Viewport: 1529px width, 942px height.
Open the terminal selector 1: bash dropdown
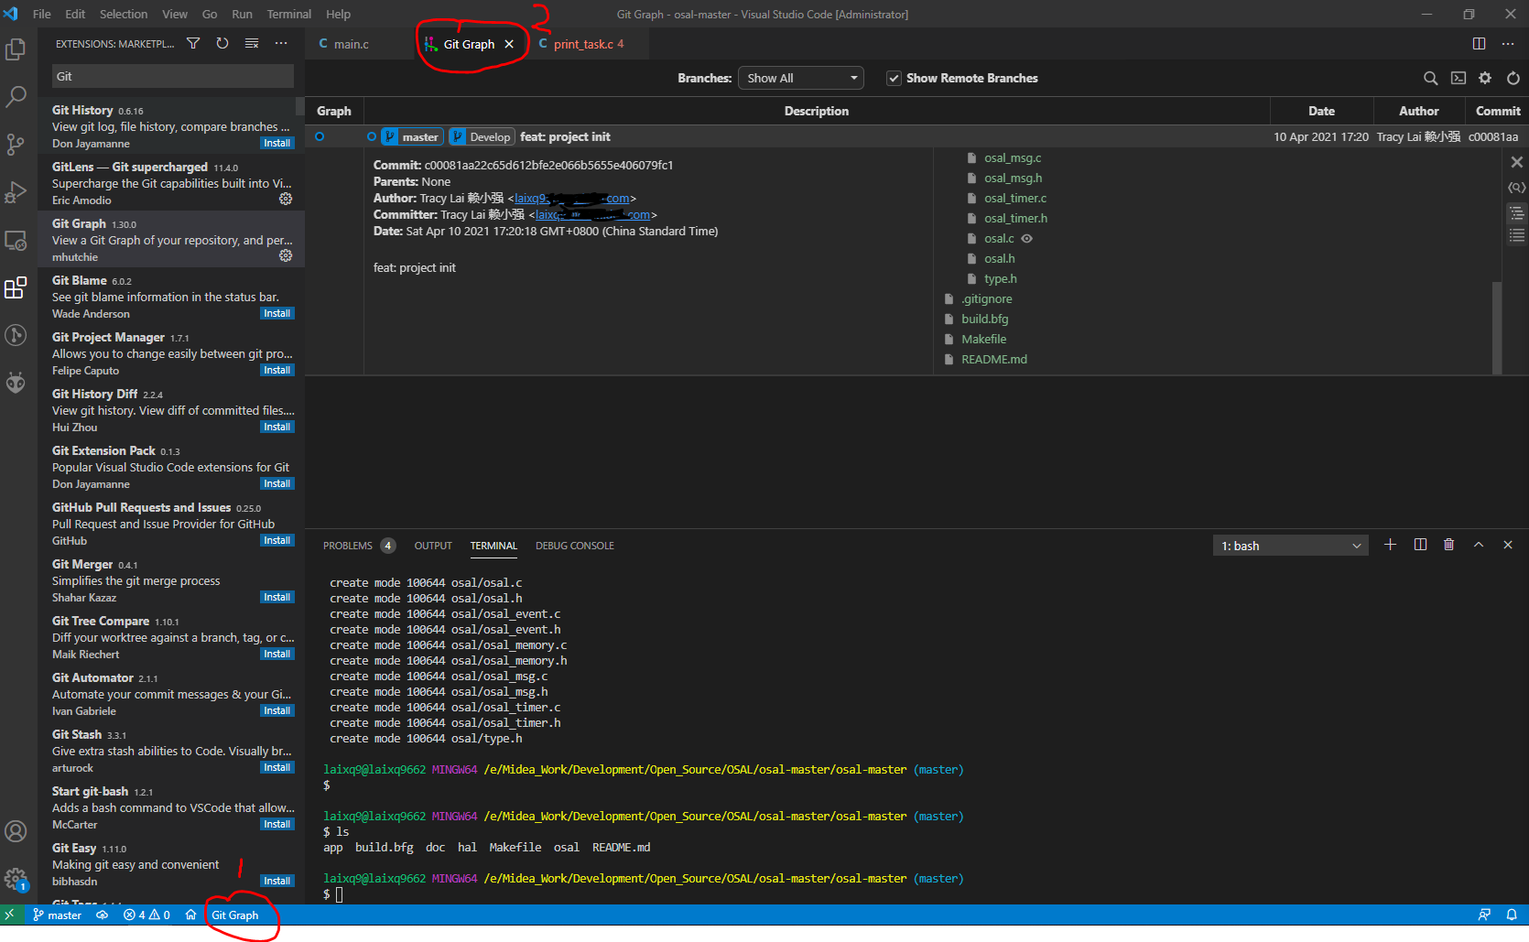click(1291, 546)
